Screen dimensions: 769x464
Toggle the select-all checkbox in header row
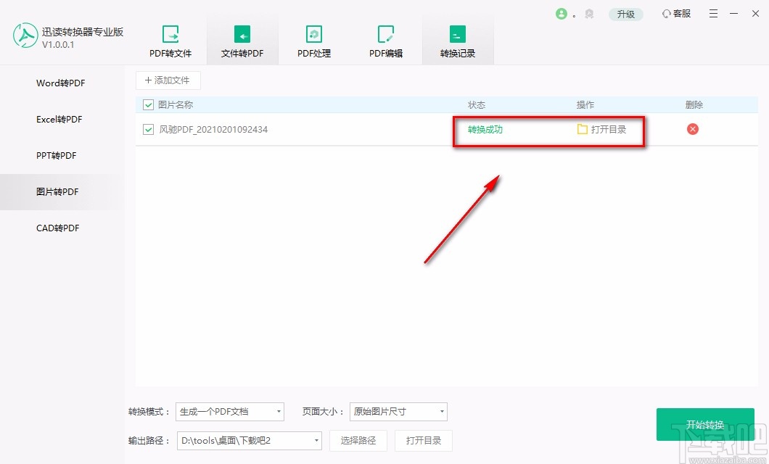147,104
